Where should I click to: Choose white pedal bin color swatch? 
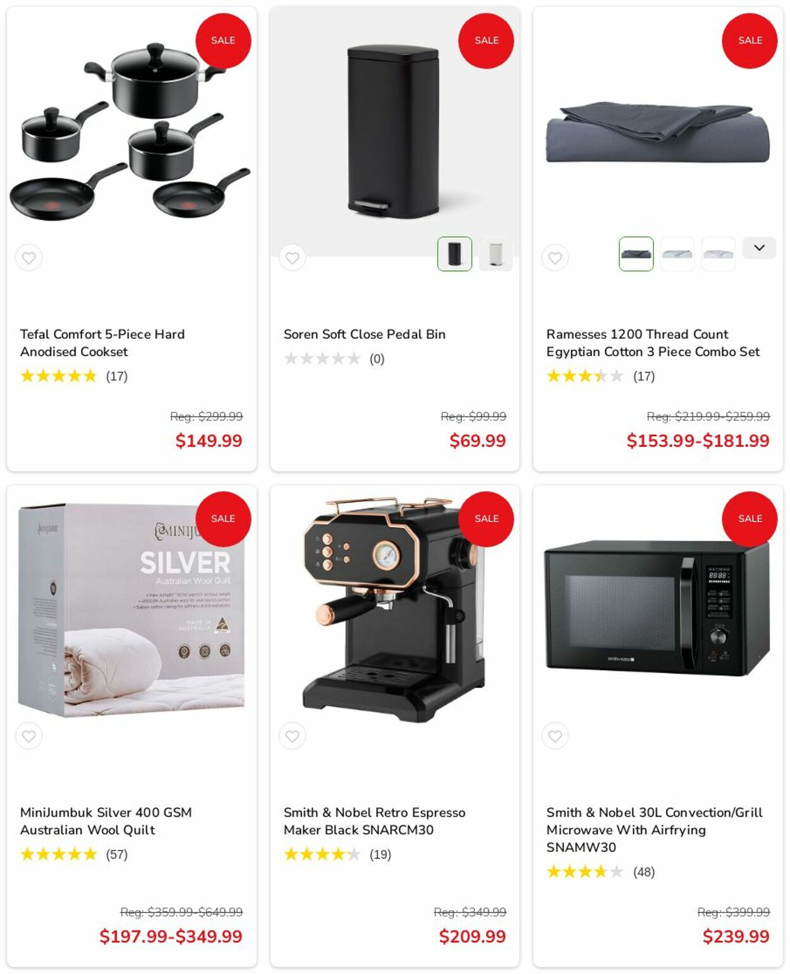pyautogui.click(x=495, y=254)
